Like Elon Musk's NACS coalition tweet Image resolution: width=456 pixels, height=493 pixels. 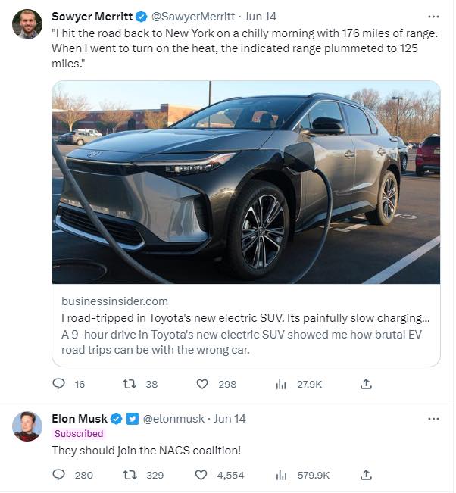point(201,475)
